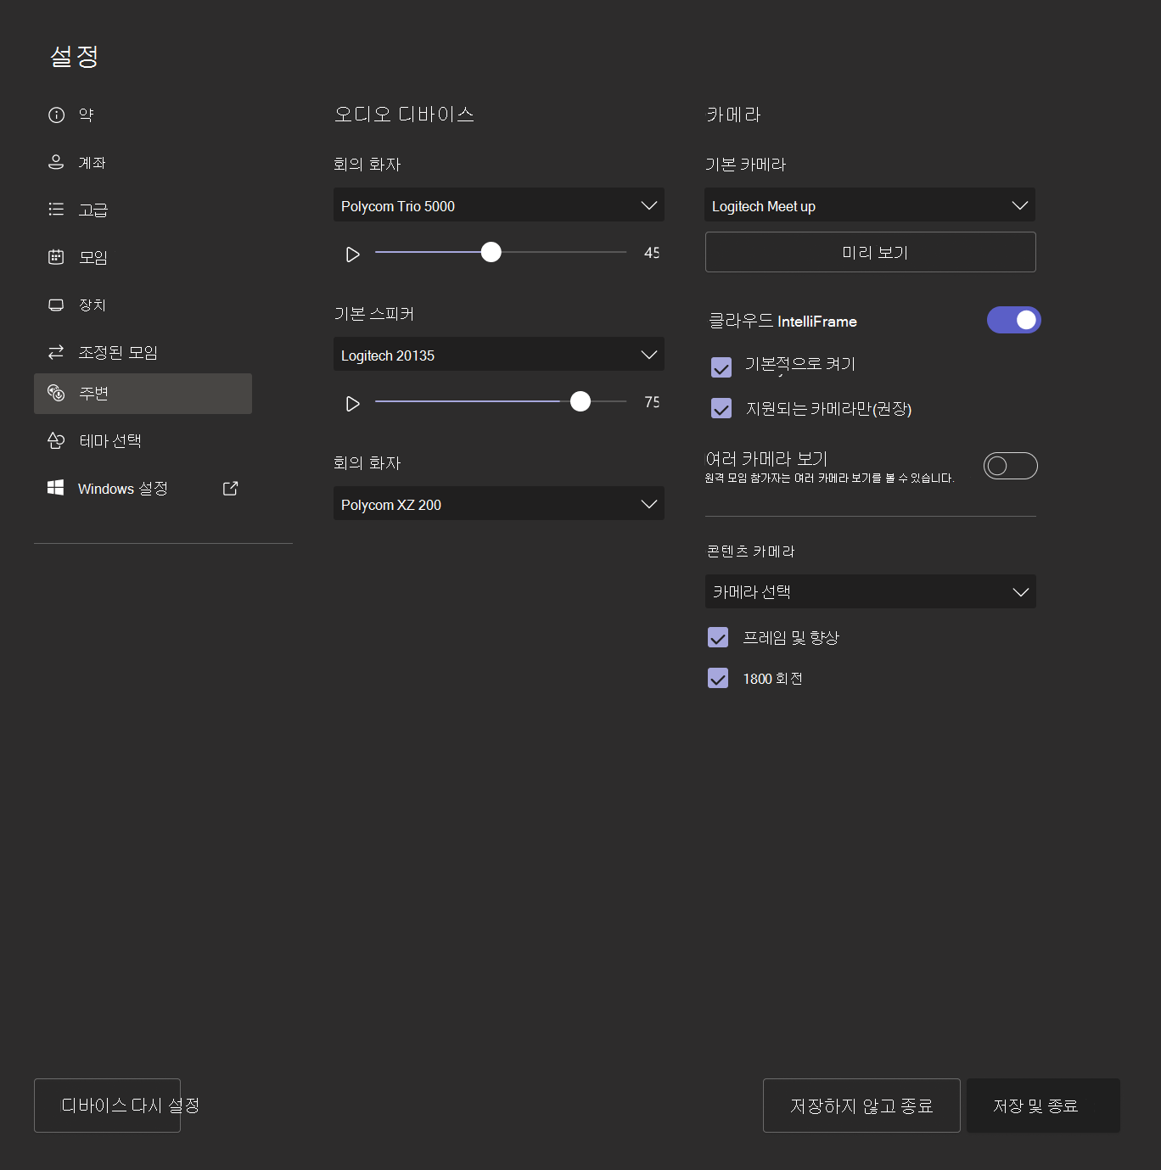
Task: Open the 약 settings section
Action: coord(143,115)
